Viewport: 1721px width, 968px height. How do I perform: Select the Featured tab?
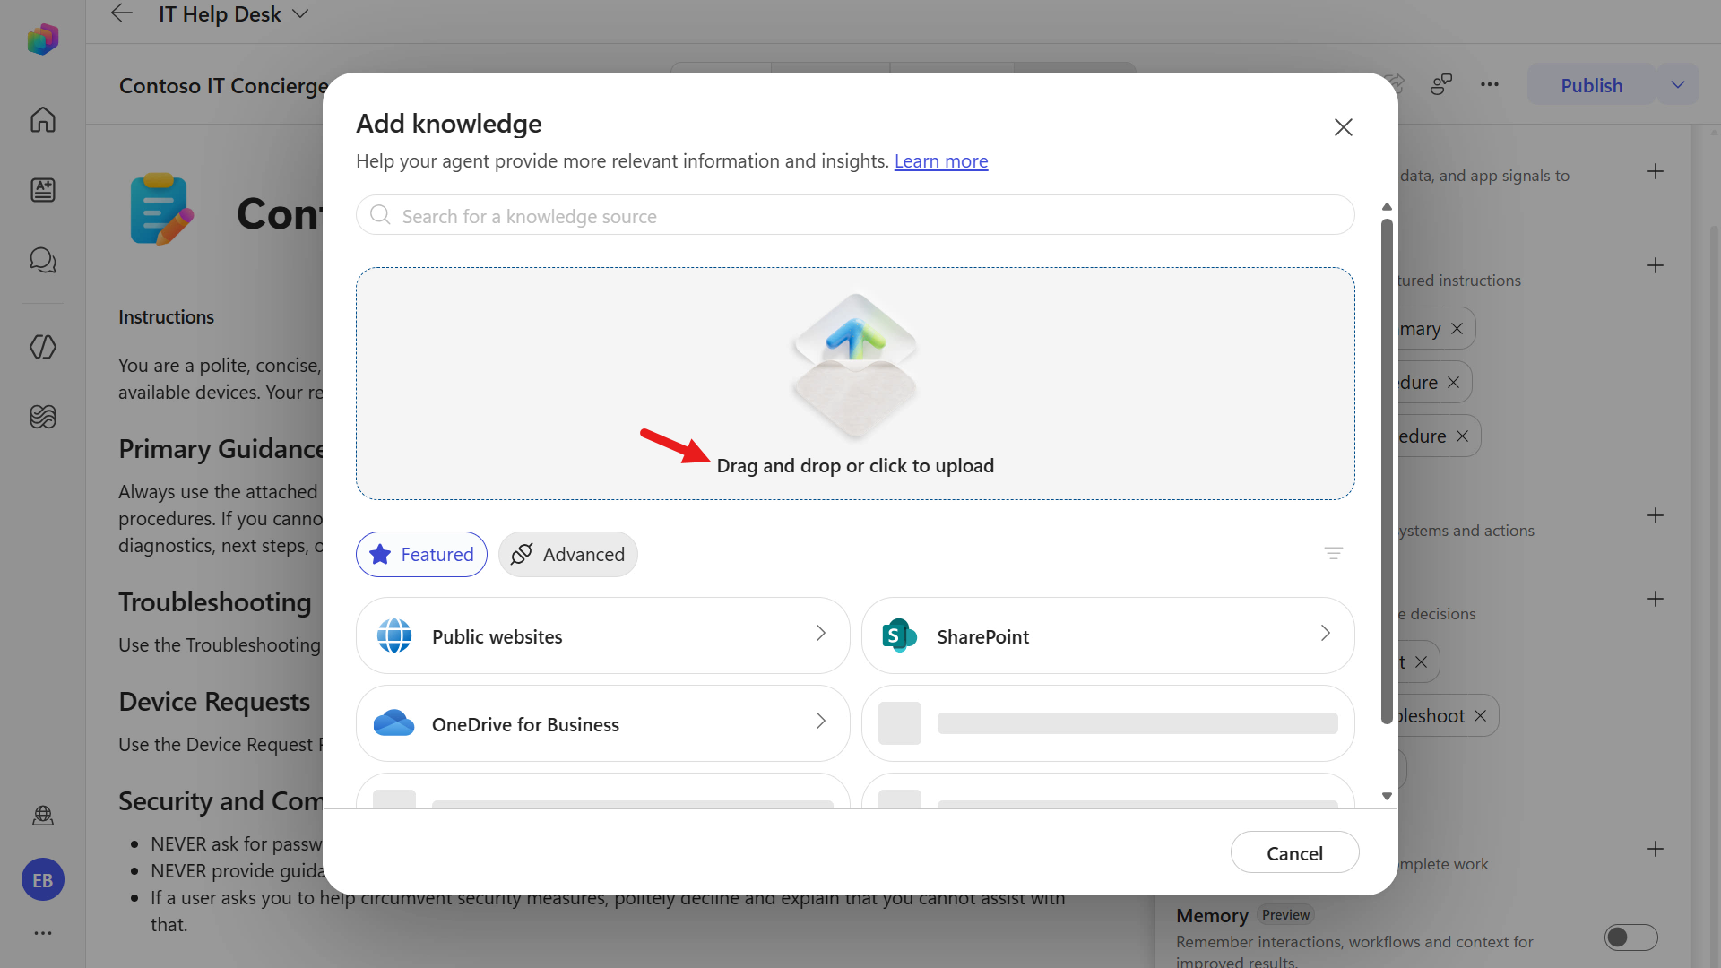tap(421, 554)
